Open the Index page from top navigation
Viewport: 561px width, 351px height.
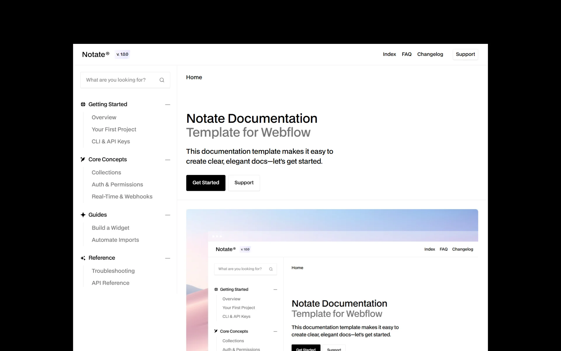(x=389, y=54)
